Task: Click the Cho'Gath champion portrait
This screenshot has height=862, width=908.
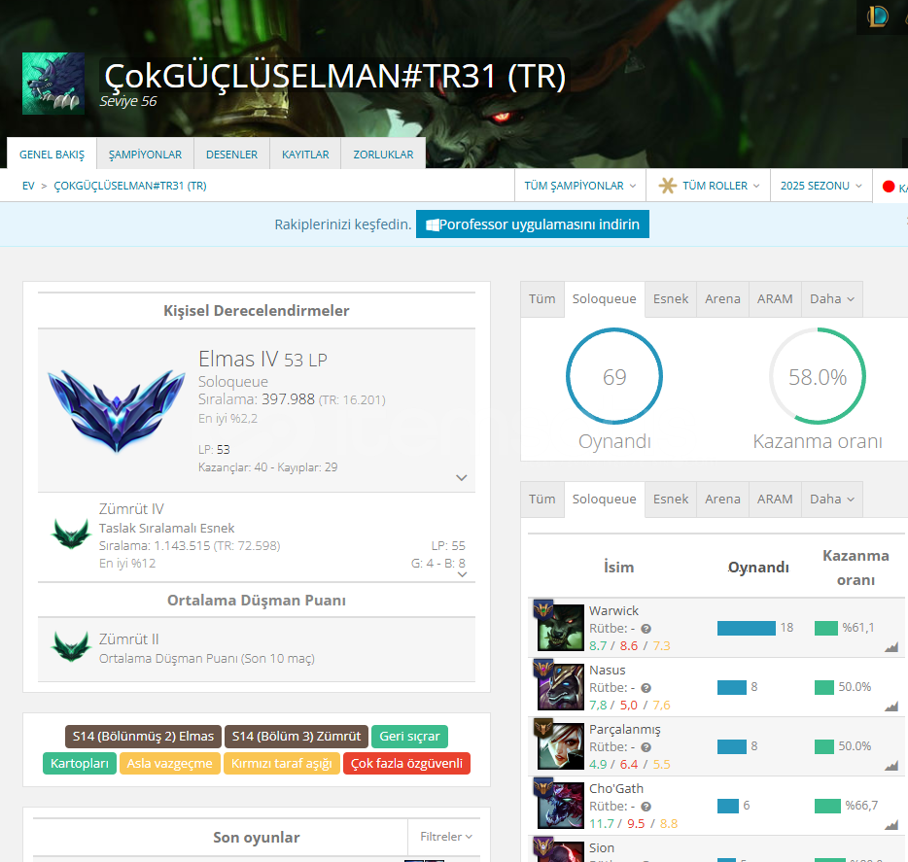Action: click(x=560, y=806)
